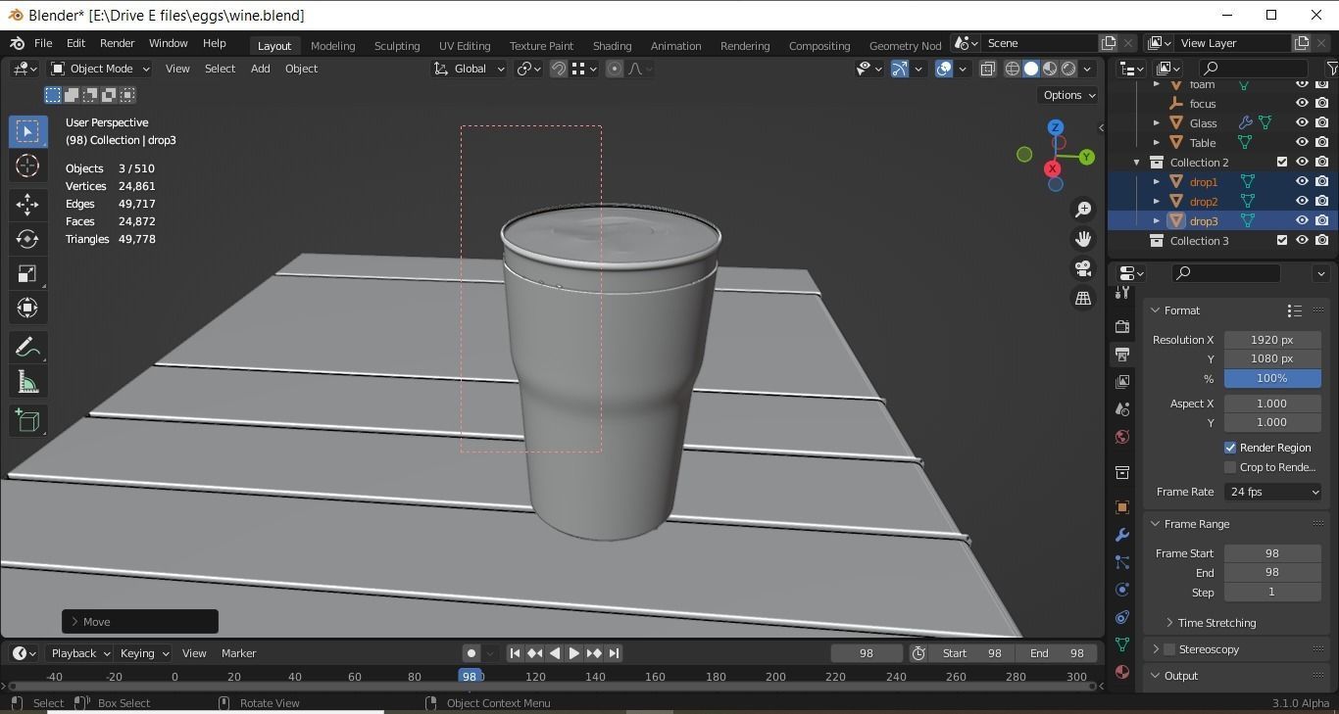Open viewport Options dropdown
The height and width of the screenshot is (714, 1339).
[1069, 95]
